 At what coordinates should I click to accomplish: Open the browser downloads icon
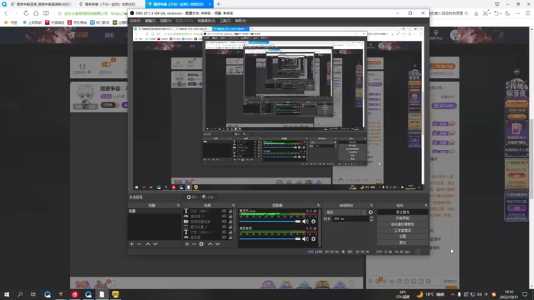coord(476,13)
